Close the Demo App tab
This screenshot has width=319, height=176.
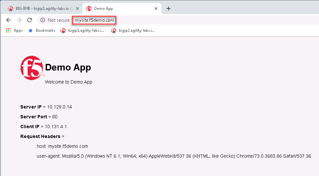[x=156, y=9]
